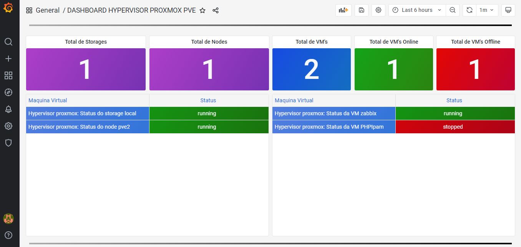This screenshot has width=521, height=247.
Task: Cycle view mode with the monitor icon
Action: [508, 10]
